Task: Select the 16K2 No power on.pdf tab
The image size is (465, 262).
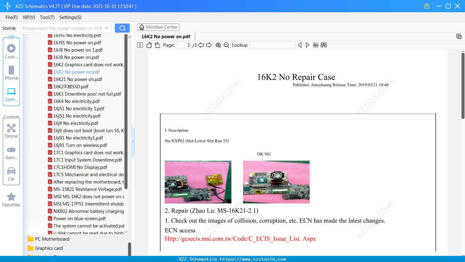Action: (166, 36)
